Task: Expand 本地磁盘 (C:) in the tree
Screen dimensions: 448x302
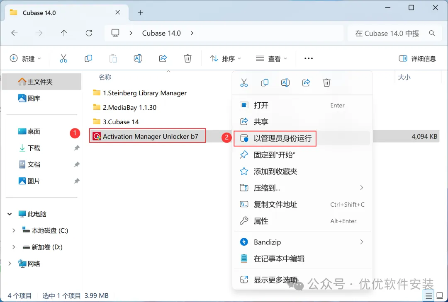Action: pos(13,230)
